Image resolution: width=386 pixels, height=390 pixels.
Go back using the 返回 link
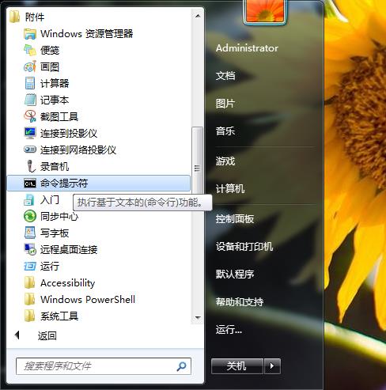coord(47,335)
